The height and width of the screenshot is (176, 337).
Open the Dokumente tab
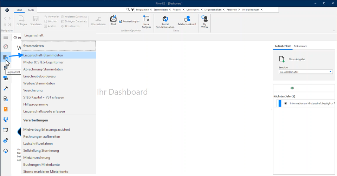(300, 46)
